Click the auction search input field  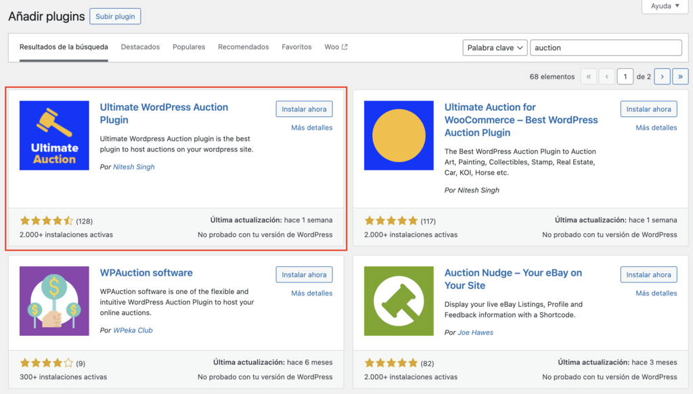pos(606,47)
